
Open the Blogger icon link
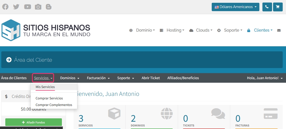49,7
